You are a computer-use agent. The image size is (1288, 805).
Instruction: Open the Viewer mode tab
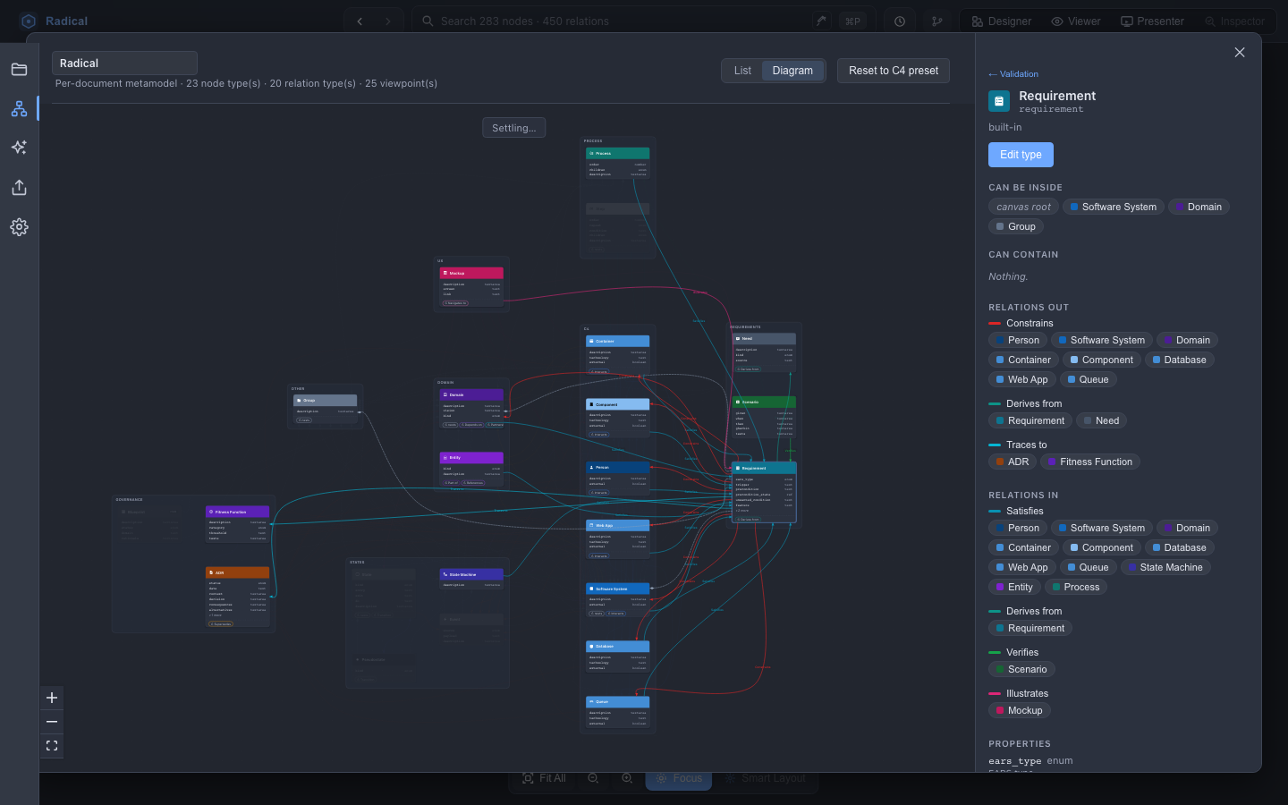[x=1076, y=21]
